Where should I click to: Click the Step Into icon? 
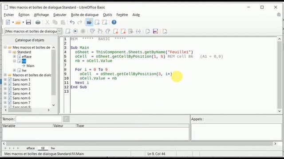[100, 31]
